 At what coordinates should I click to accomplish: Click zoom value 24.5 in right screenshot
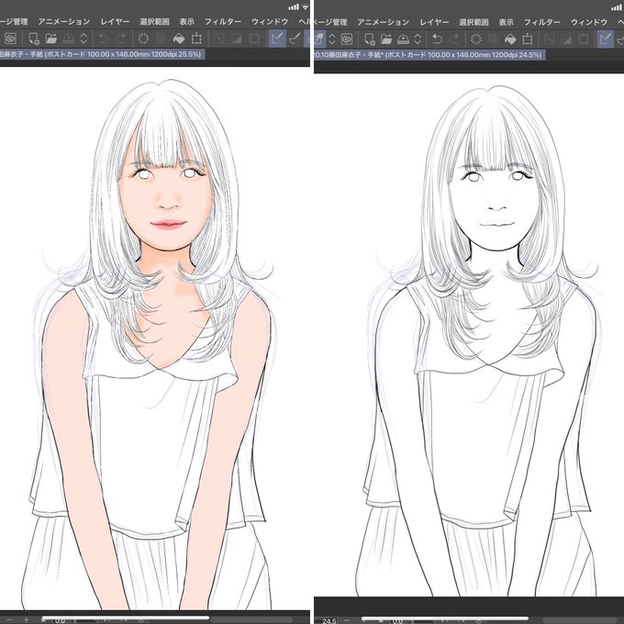pyautogui.click(x=329, y=620)
